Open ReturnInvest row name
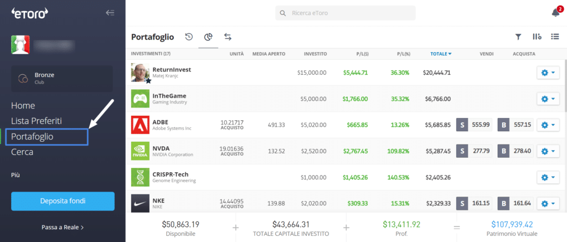This screenshot has width=567, height=242. 172,69
